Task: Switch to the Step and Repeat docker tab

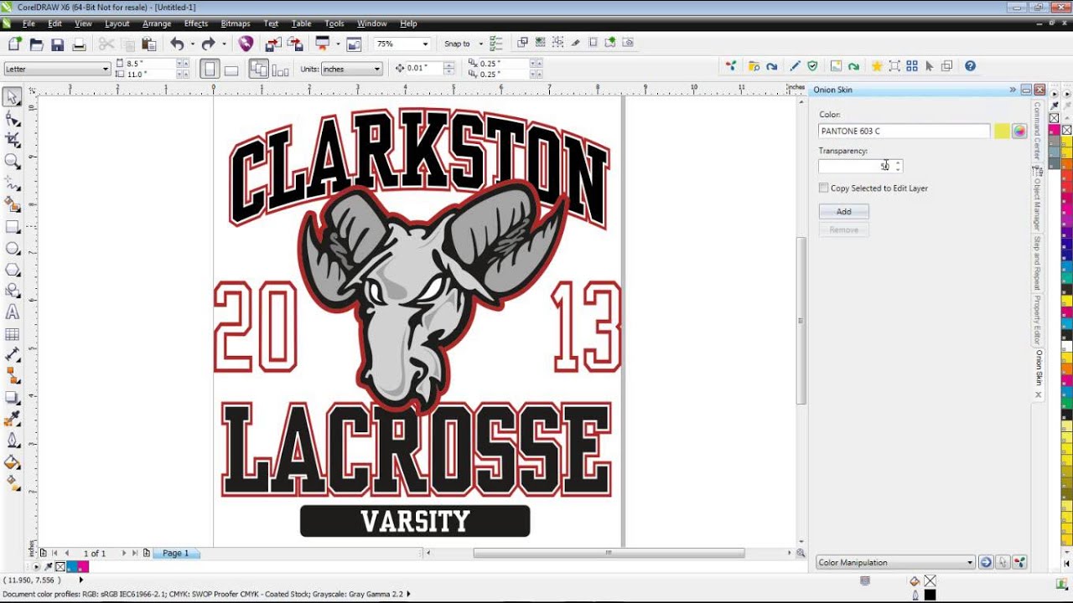Action: [x=1037, y=263]
